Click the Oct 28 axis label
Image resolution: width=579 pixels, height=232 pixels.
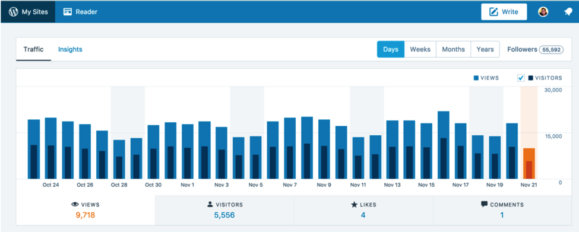click(119, 185)
